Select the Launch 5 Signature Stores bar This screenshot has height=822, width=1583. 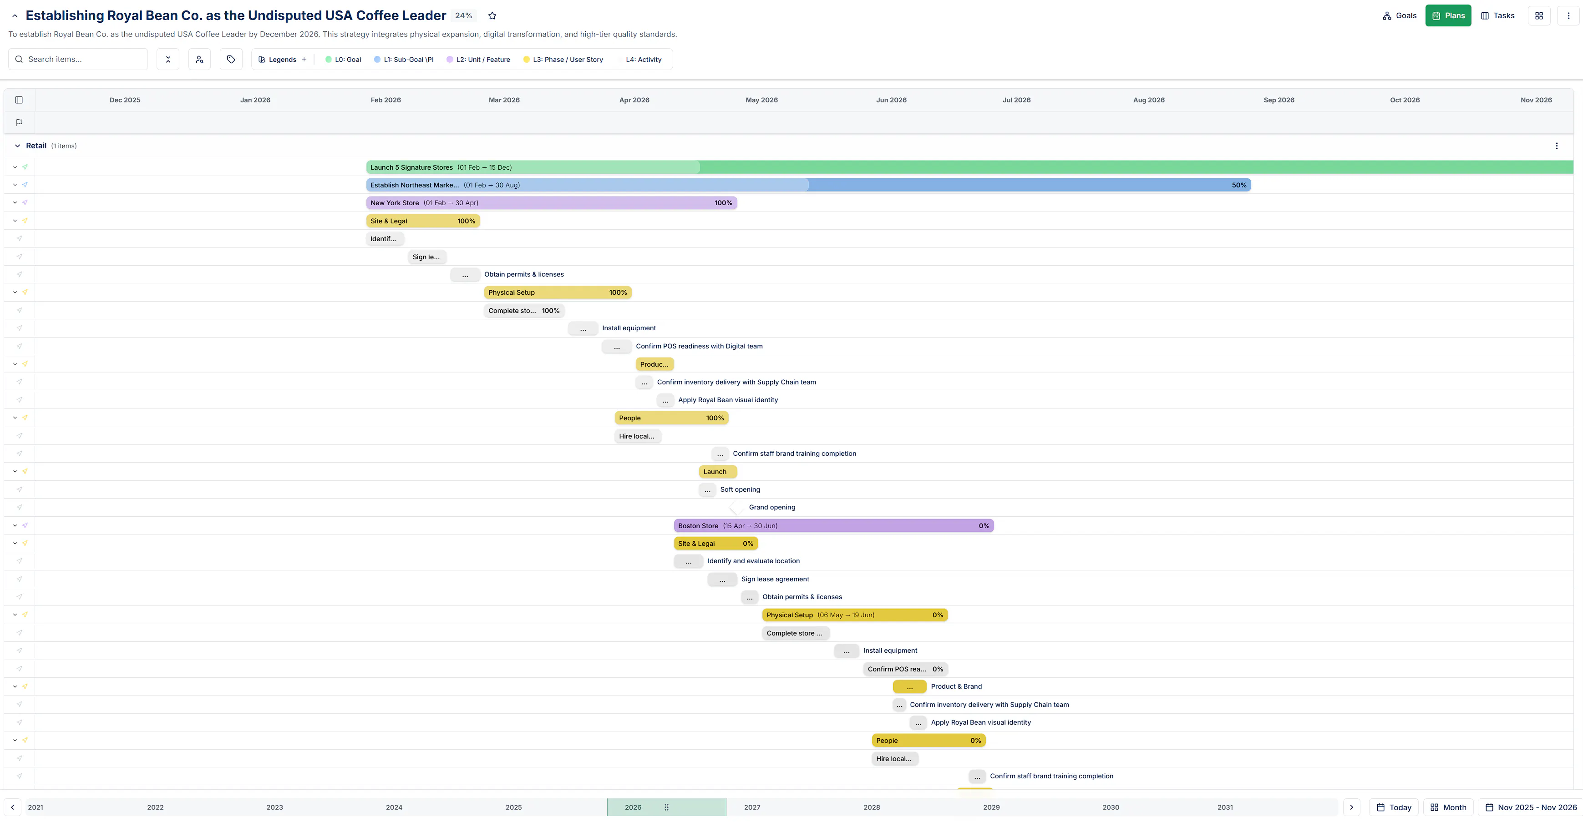(x=970, y=167)
